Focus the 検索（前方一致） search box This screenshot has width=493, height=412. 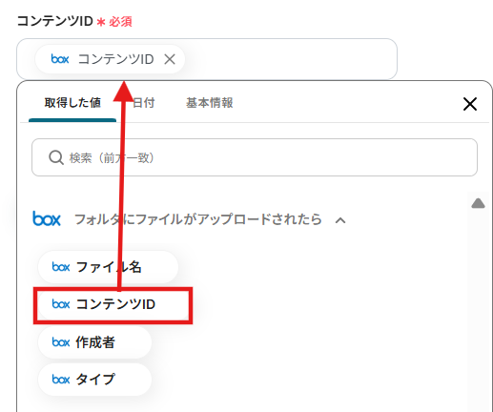tap(255, 157)
